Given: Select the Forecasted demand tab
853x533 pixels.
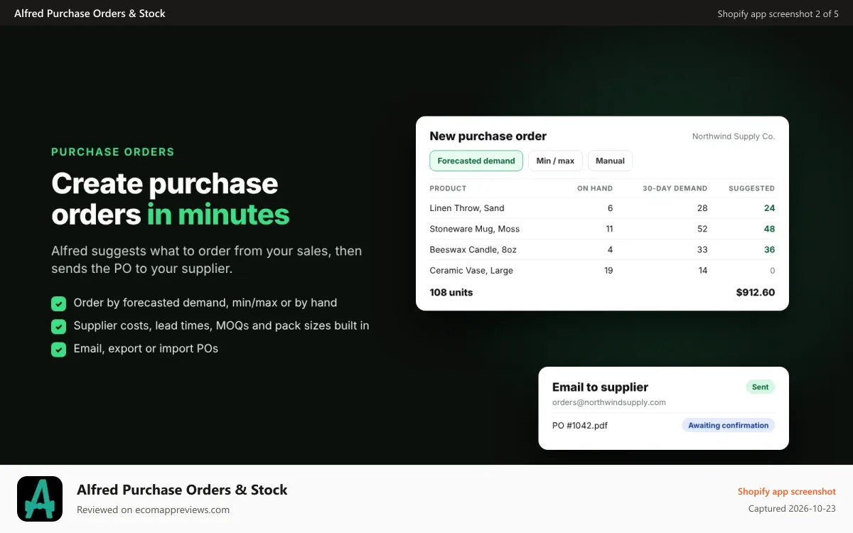Looking at the screenshot, I should (476, 161).
